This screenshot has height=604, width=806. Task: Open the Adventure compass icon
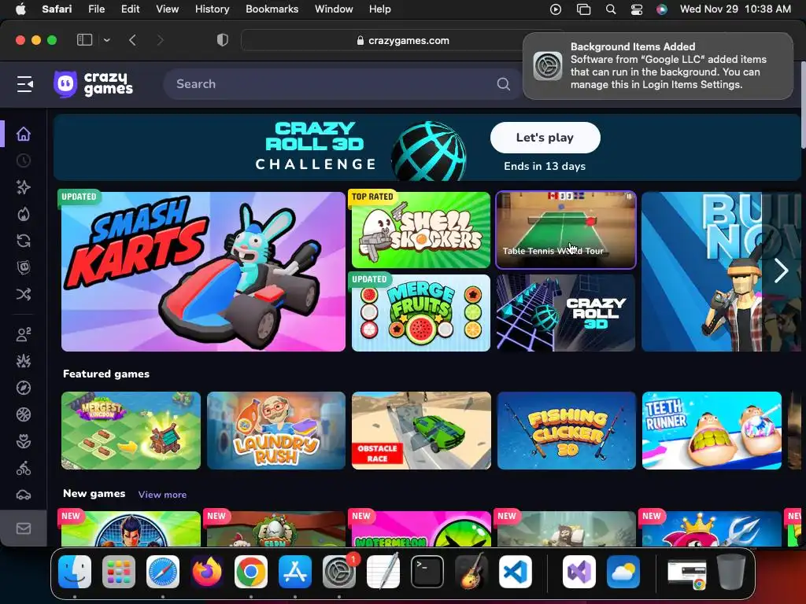point(24,388)
